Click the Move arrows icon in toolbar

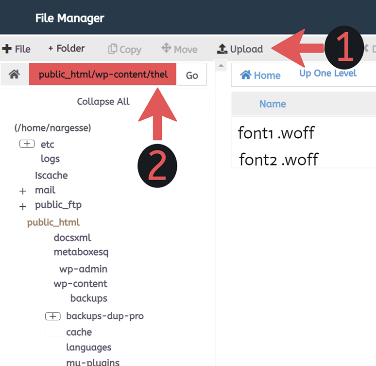(166, 48)
